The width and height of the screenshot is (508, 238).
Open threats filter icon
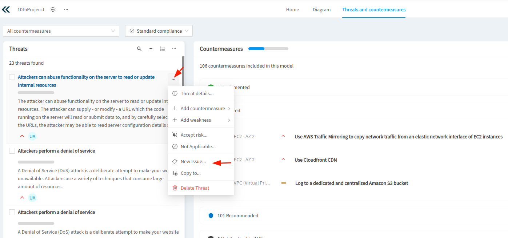tap(151, 49)
